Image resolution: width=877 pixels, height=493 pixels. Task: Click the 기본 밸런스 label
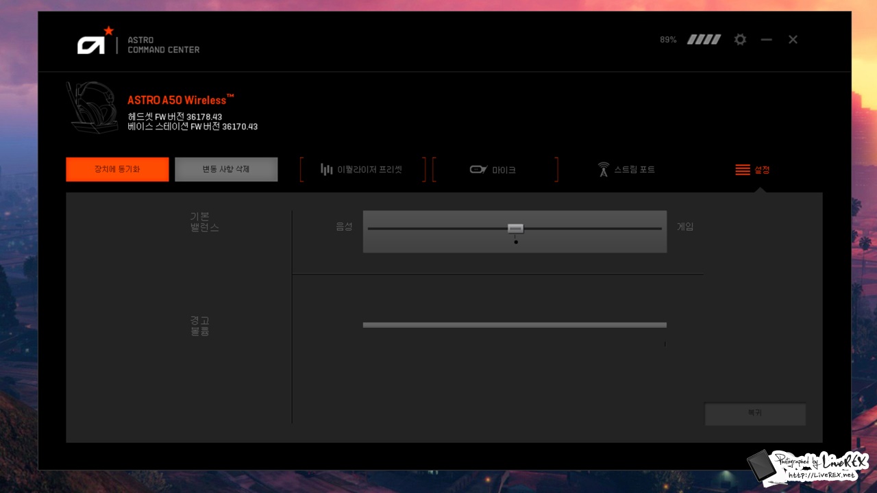(204, 222)
